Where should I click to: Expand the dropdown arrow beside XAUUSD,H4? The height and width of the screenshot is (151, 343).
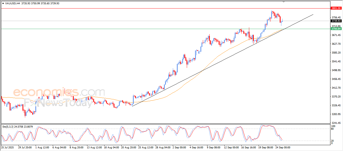click(3, 3)
